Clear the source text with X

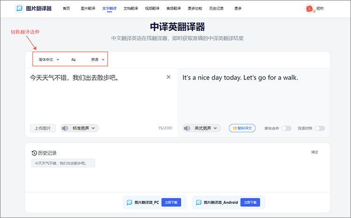168,77
